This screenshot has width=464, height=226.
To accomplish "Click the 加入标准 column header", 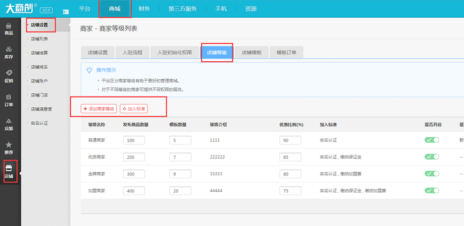I will [328, 124].
